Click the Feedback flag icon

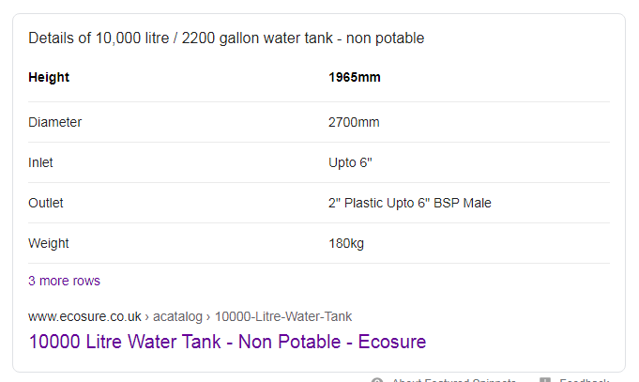tap(545, 380)
